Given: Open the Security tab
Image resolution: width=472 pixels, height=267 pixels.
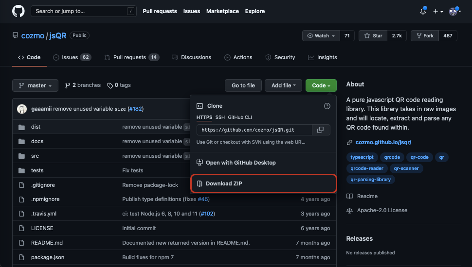Looking at the screenshot, I should coord(280,57).
